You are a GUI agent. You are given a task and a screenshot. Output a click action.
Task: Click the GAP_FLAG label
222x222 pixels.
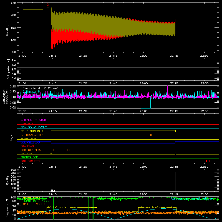pyautogui.click(x=27, y=123)
